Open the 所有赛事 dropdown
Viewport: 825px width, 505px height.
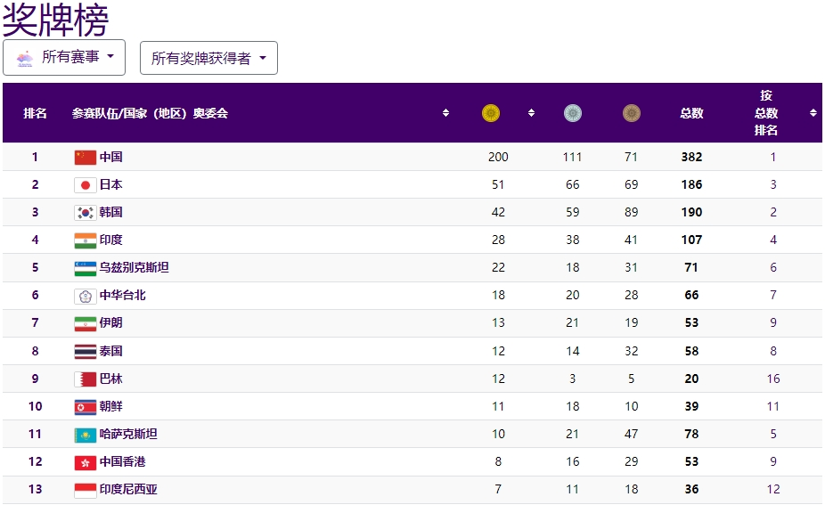tap(64, 57)
